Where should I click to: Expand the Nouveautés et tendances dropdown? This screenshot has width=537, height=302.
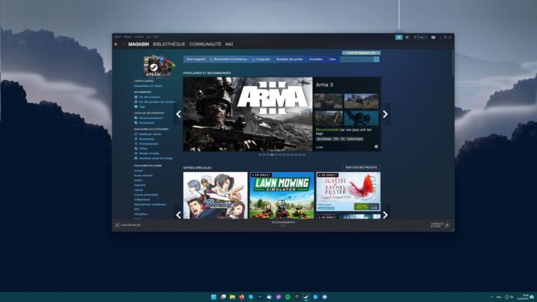tap(231, 59)
